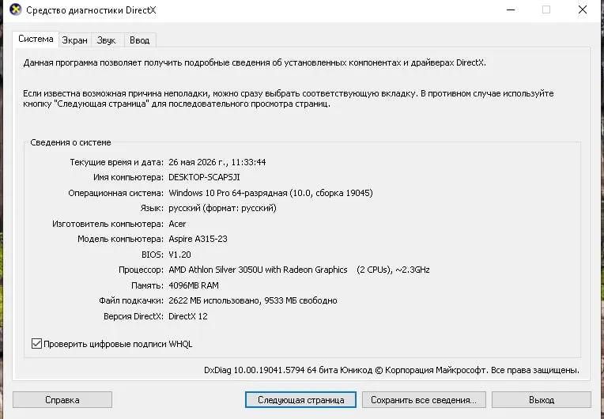Close the DirectX diagnostic window
The height and width of the screenshot is (419, 604).
point(583,9)
